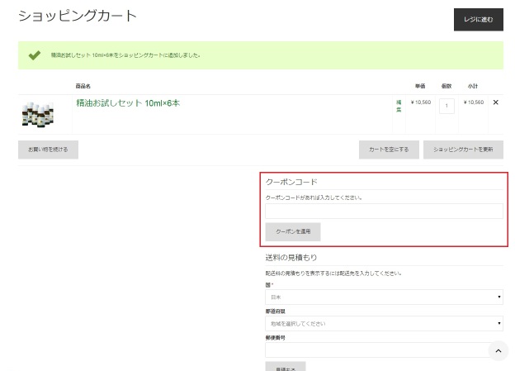Click ショッピングカートを更新 update cart button

pos(463,150)
